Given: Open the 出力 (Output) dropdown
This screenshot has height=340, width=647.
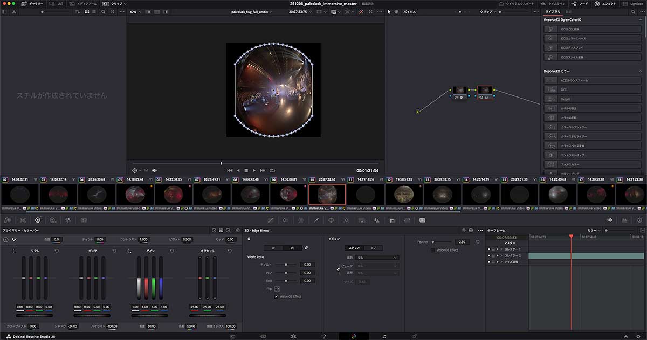Looking at the screenshot, I should (x=377, y=258).
